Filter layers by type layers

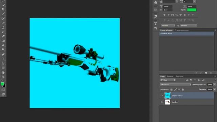point(195,80)
